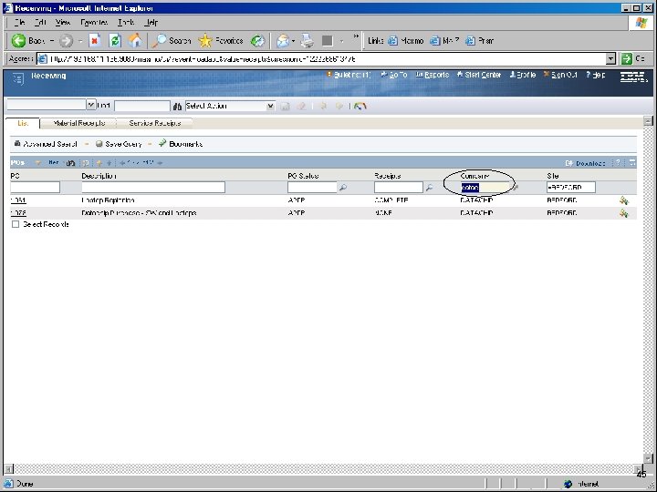Expand the Back button history arrow
Screen dimensions: 657x492
52,41
